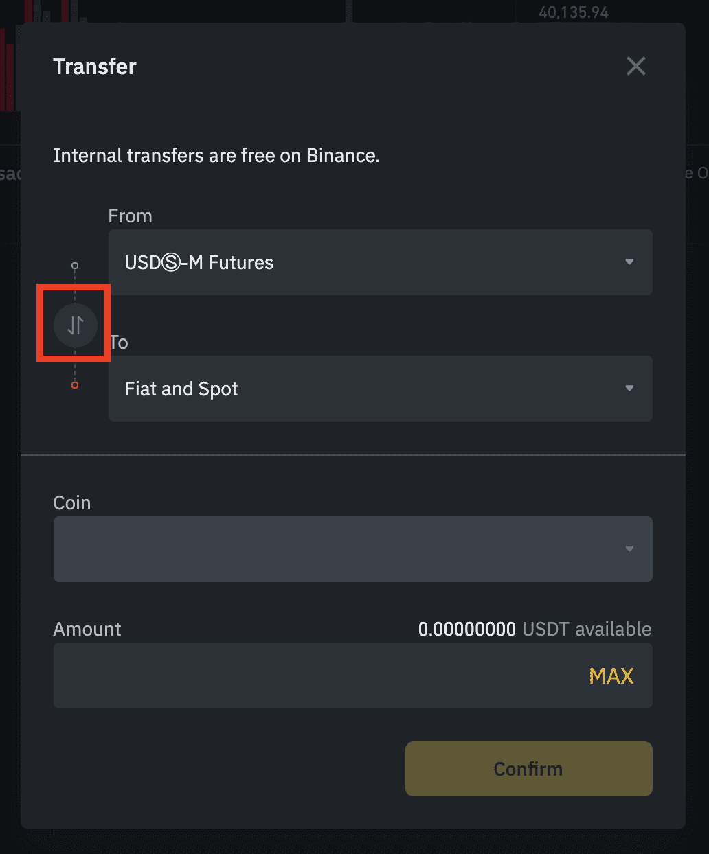Click the red destination circle marker
Viewport: 709px width, 854px height.
pos(75,385)
